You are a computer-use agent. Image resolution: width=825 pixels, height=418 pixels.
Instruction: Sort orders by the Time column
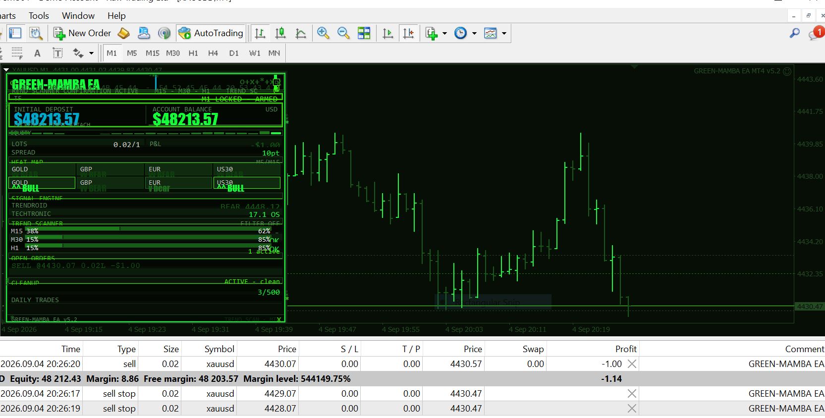click(x=71, y=349)
